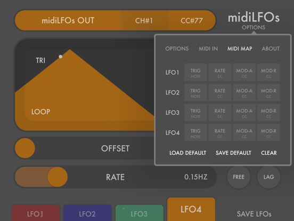Image resolution: width=294 pixels, height=221 pixels.
Task: Assign LFO2 RATE CC mapping
Action: (x=220, y=92)
